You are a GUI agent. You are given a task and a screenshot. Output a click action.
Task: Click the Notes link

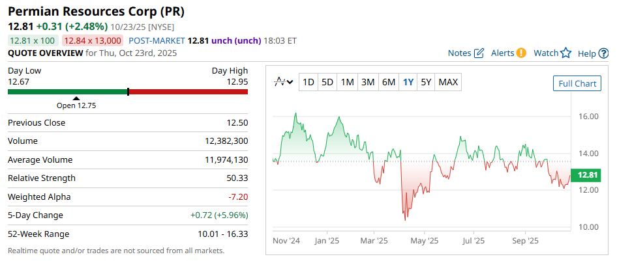(x=459, y=53)
